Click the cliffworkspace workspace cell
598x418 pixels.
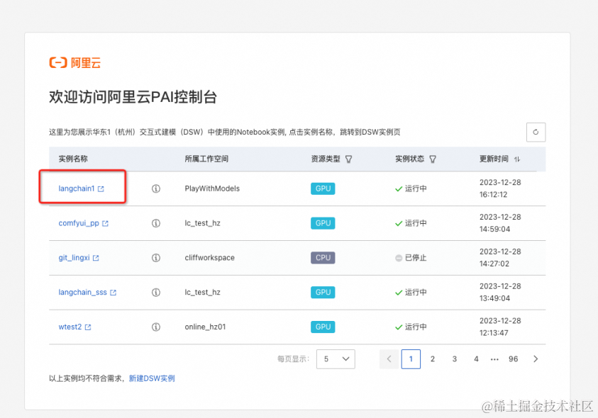pyautogui.click(x=210, y=258)
